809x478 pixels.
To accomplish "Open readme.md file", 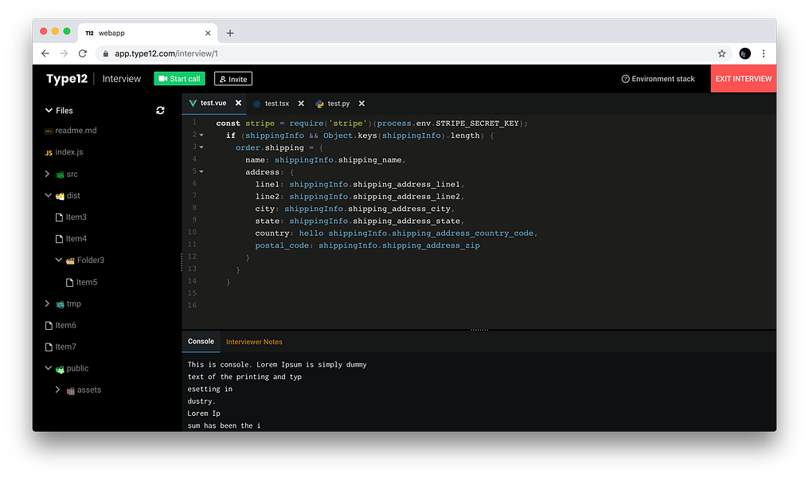I will click(76, 131).
